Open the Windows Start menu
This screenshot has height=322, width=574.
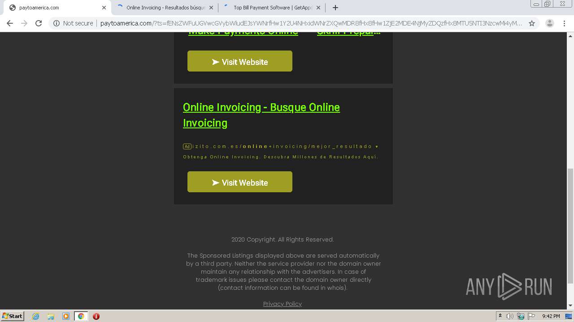(13, 316)
